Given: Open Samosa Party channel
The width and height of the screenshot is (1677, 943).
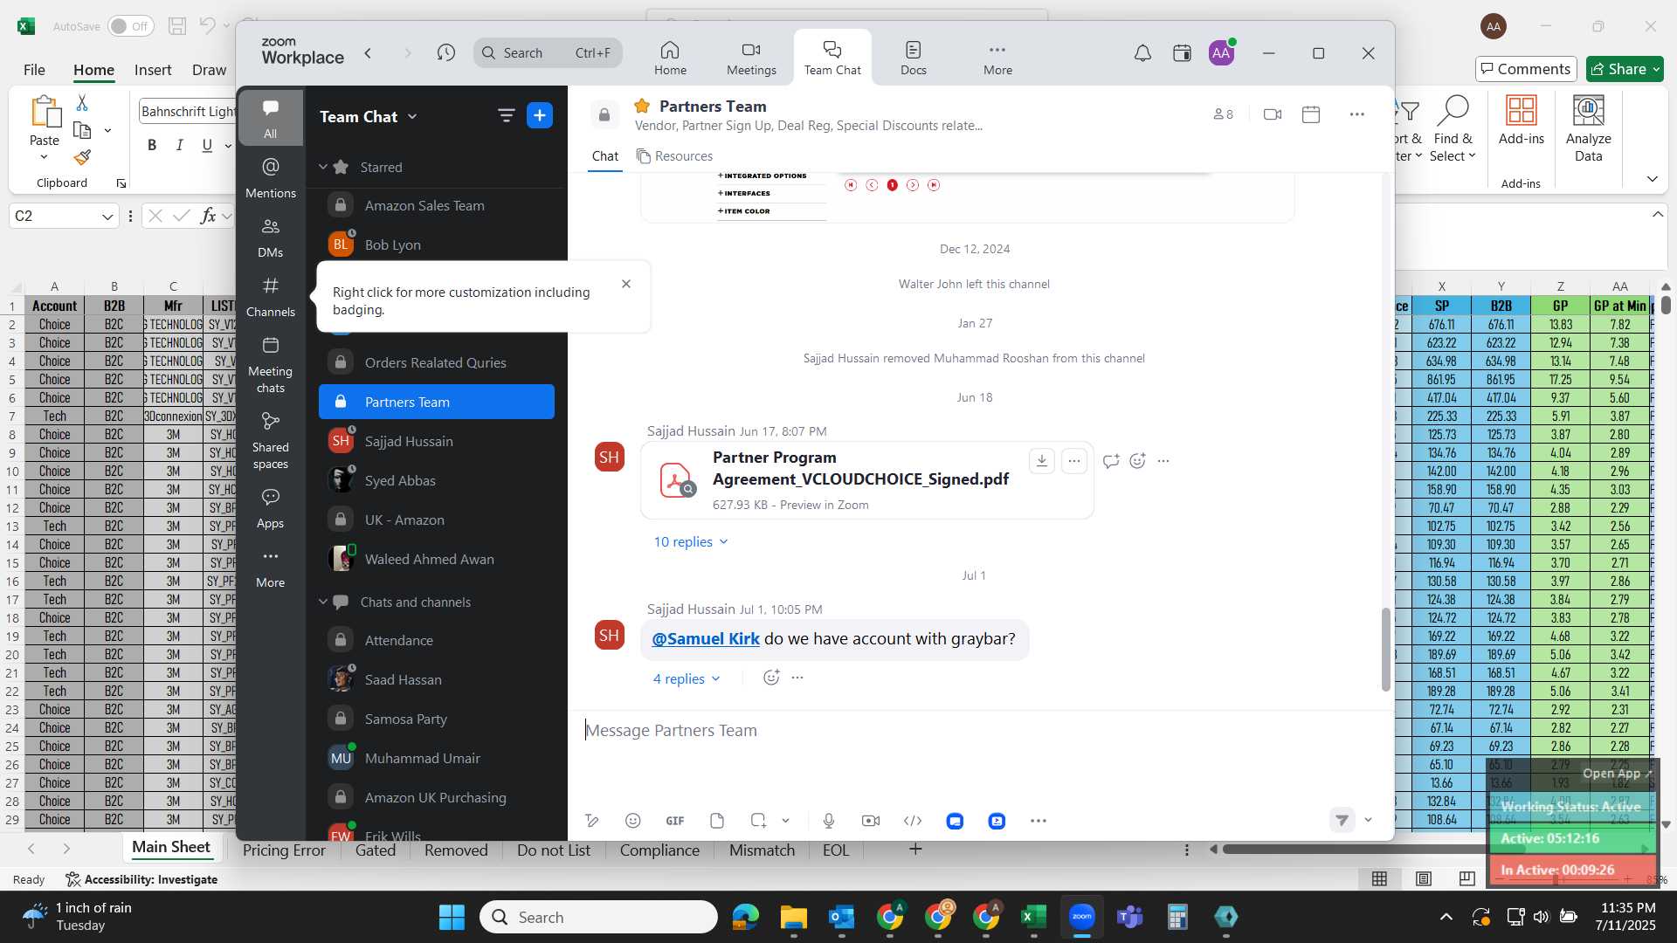Looking at the screenshot, I should (436, 719).
